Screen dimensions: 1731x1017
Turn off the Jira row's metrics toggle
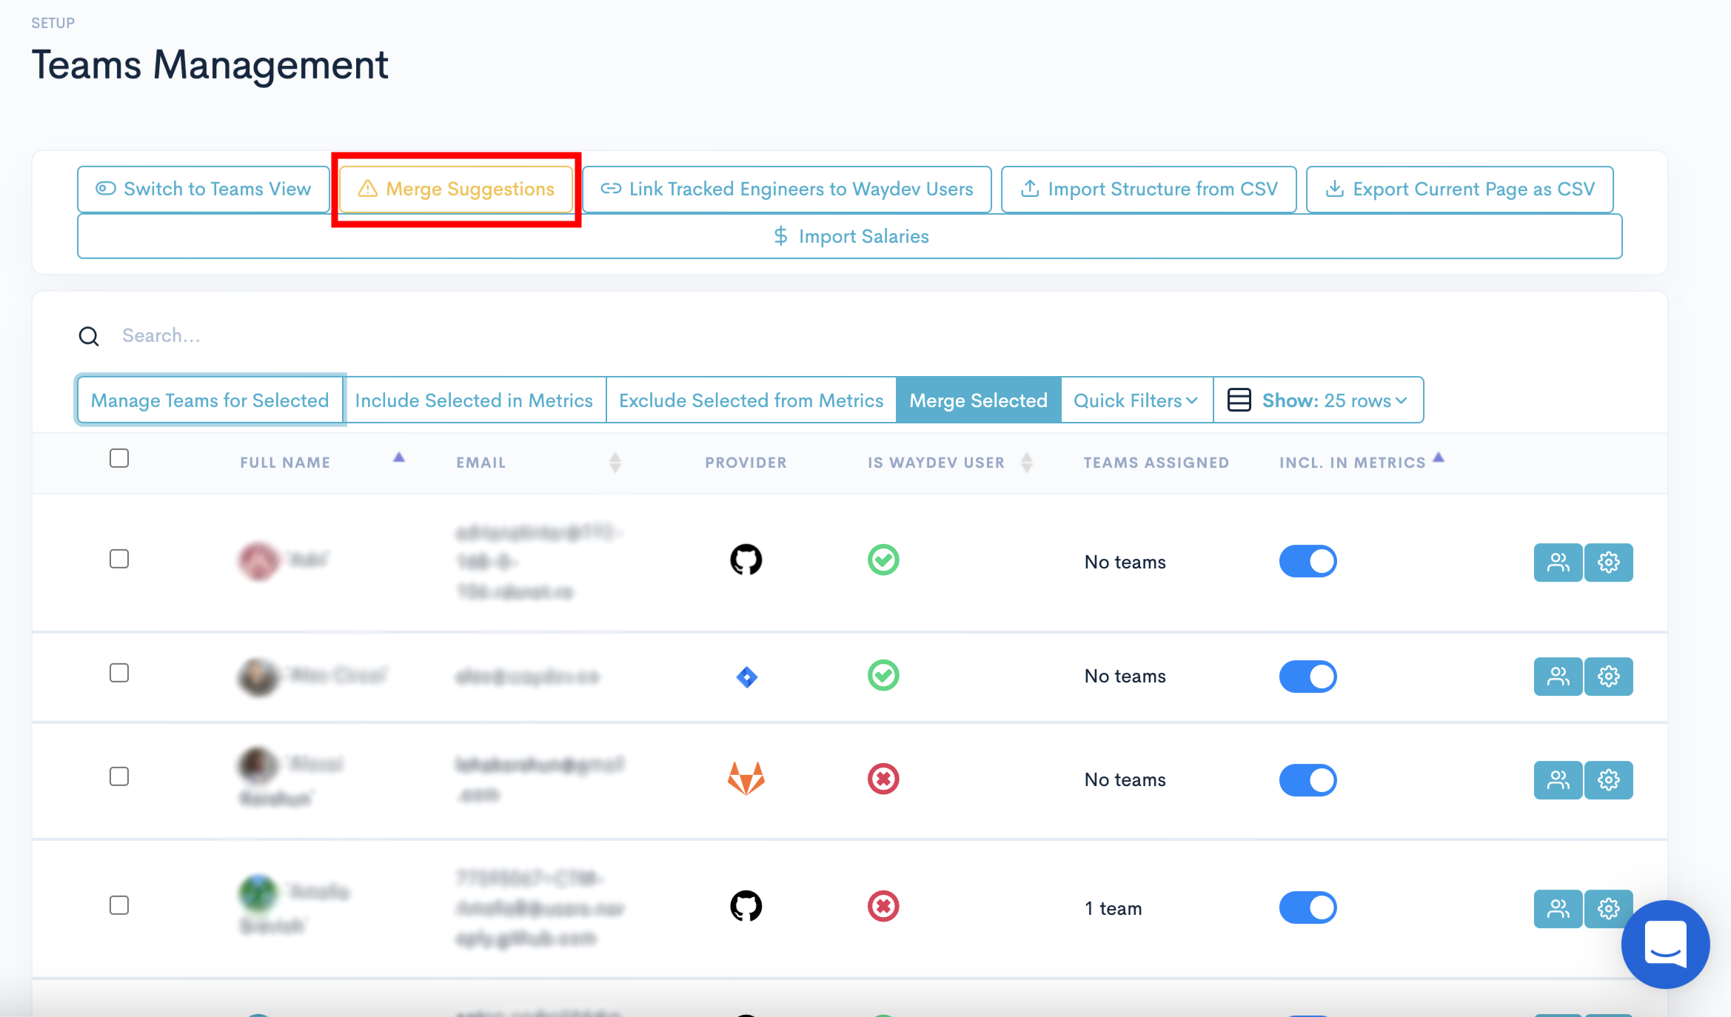1308,677
